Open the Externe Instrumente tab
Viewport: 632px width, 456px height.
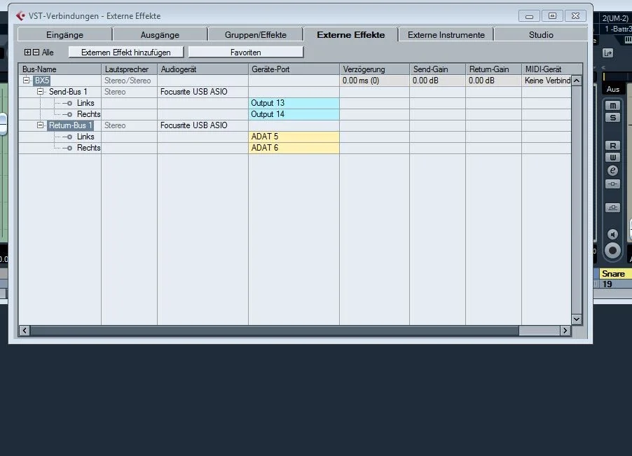[446, 34]
